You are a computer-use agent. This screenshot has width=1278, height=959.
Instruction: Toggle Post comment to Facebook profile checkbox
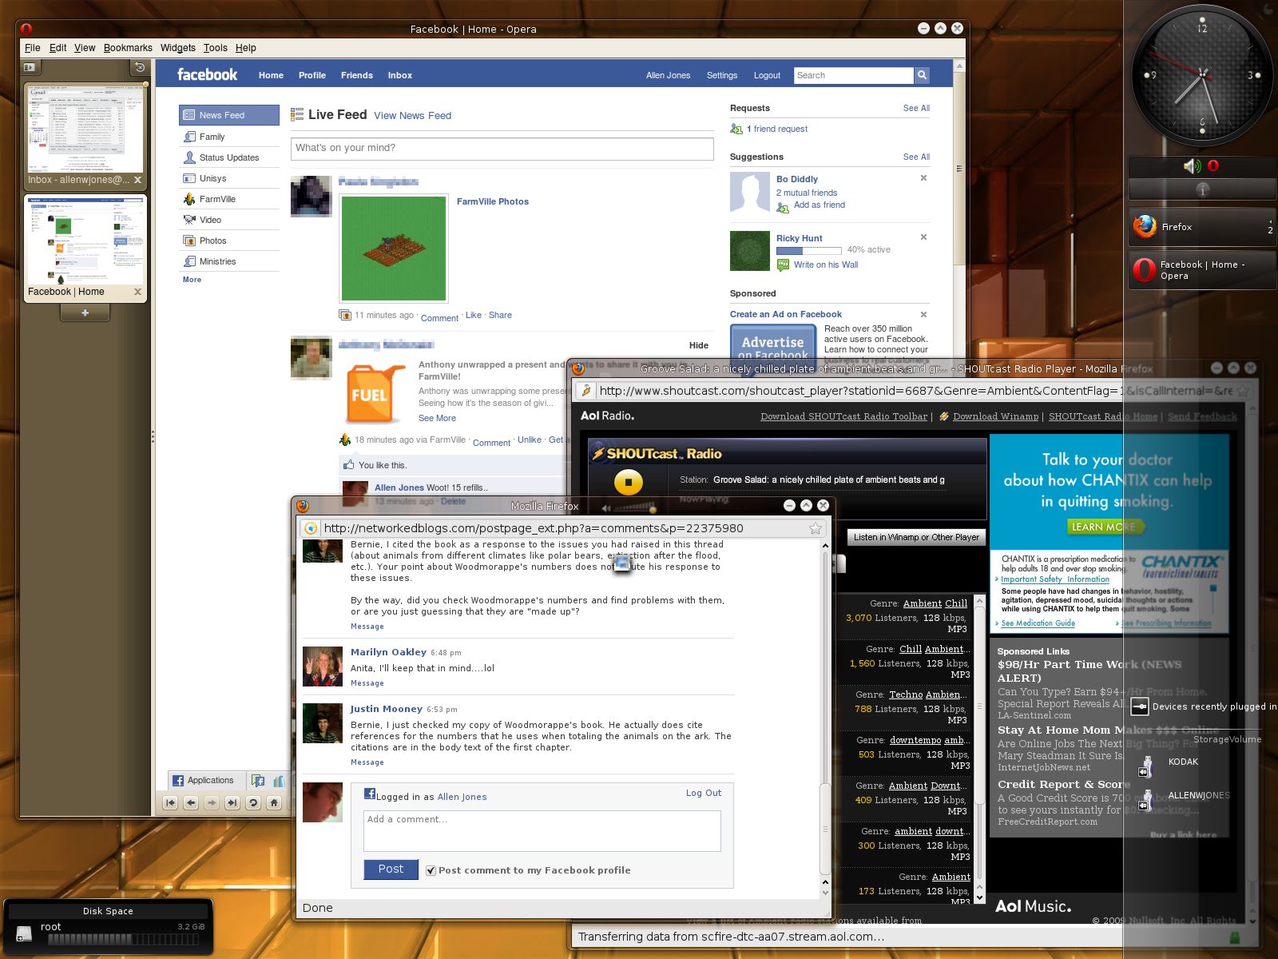pos(431,870)
